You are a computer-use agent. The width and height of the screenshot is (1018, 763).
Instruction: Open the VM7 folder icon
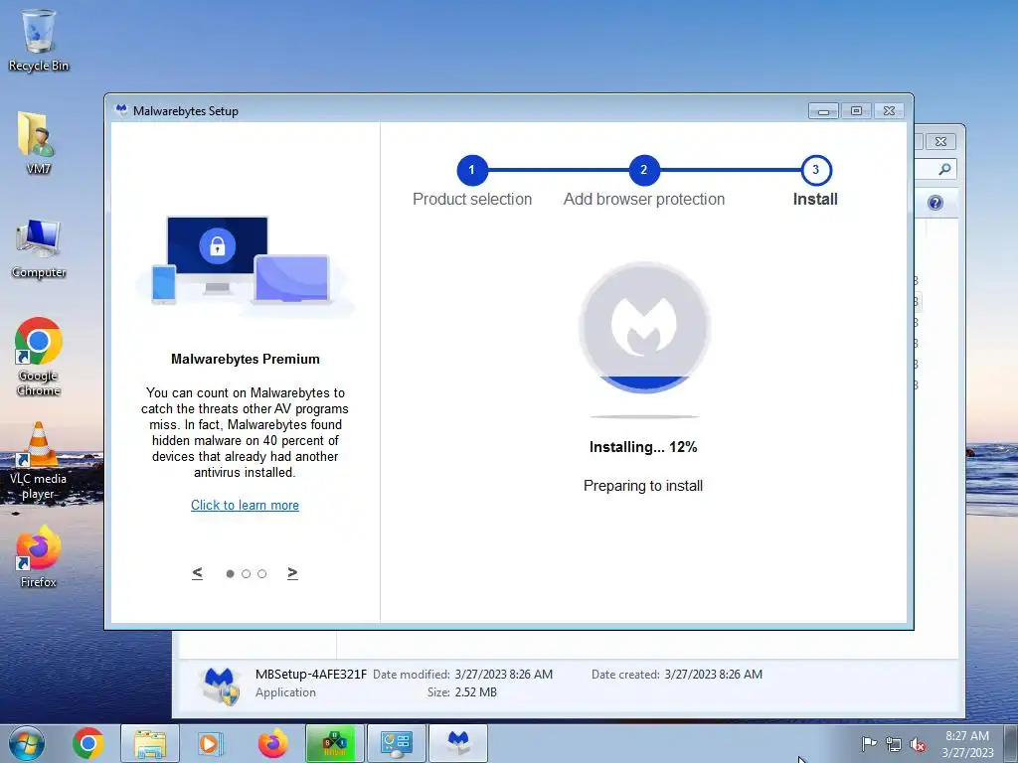39,143
